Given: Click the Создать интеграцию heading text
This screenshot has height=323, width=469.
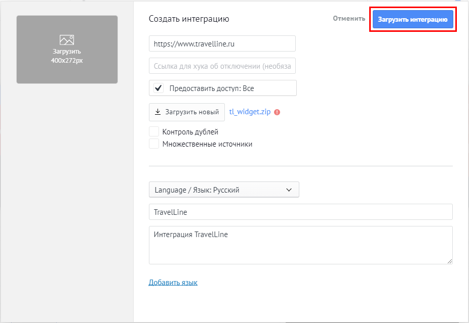Looking at the screenshot, I should pyautogui.click(x=189, y=19).
